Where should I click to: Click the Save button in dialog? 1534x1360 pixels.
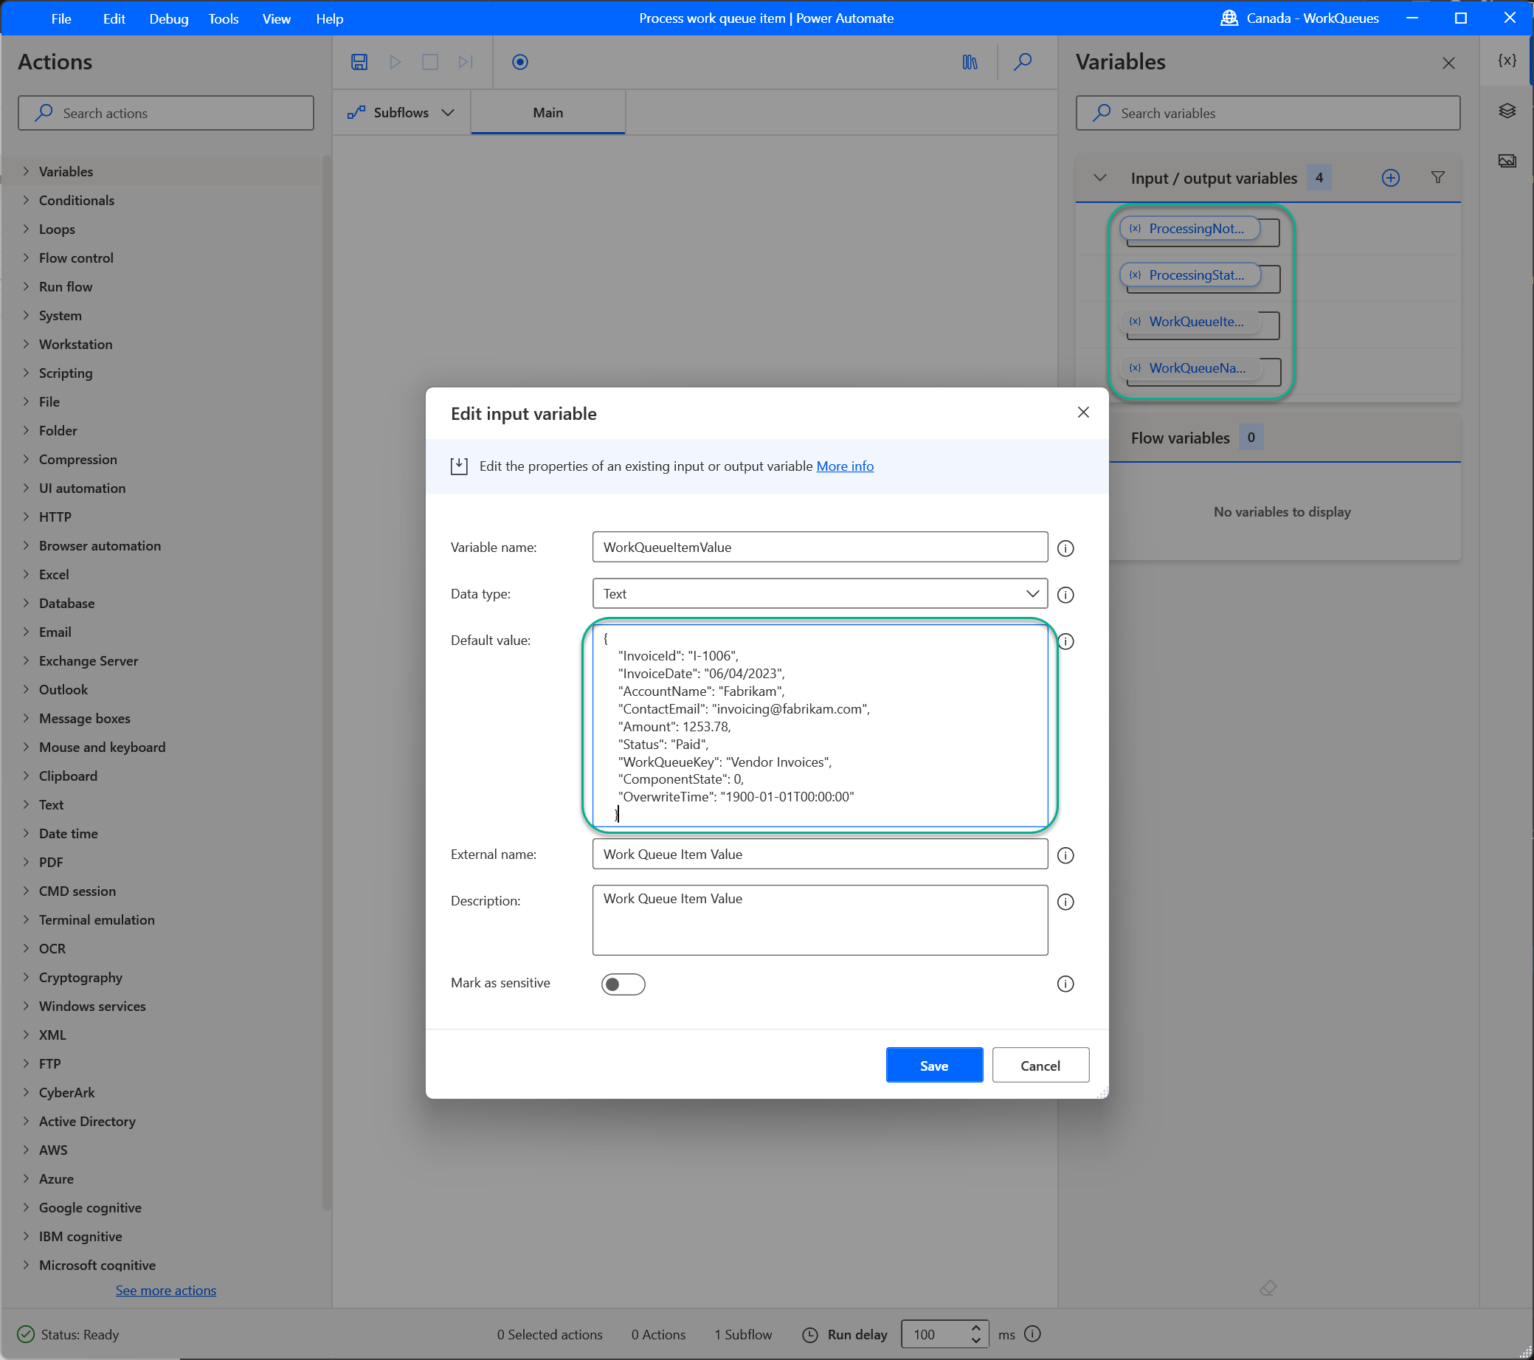[x=933, y=1065]
